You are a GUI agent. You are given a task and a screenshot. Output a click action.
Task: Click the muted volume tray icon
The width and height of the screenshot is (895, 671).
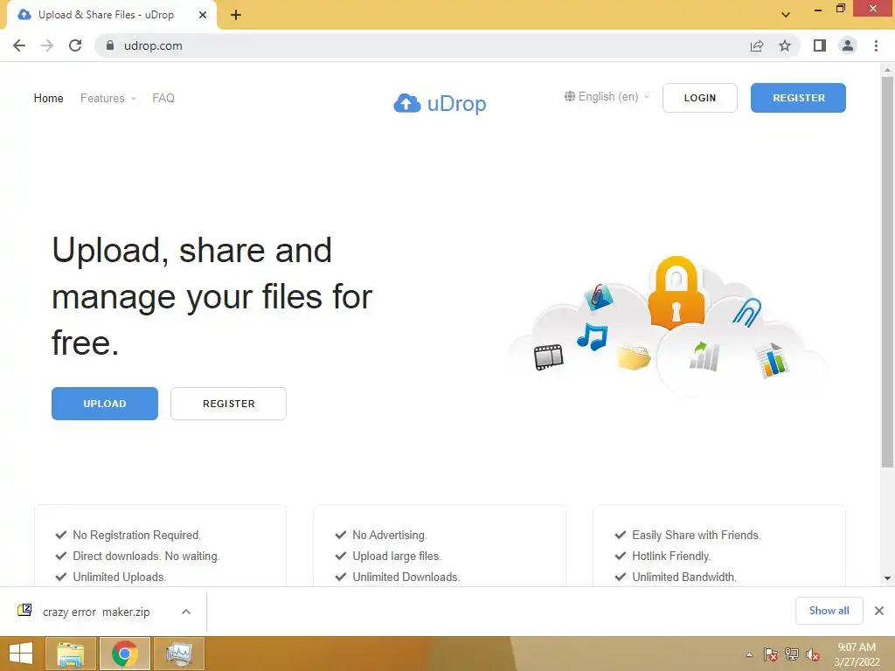coord(813,654)
